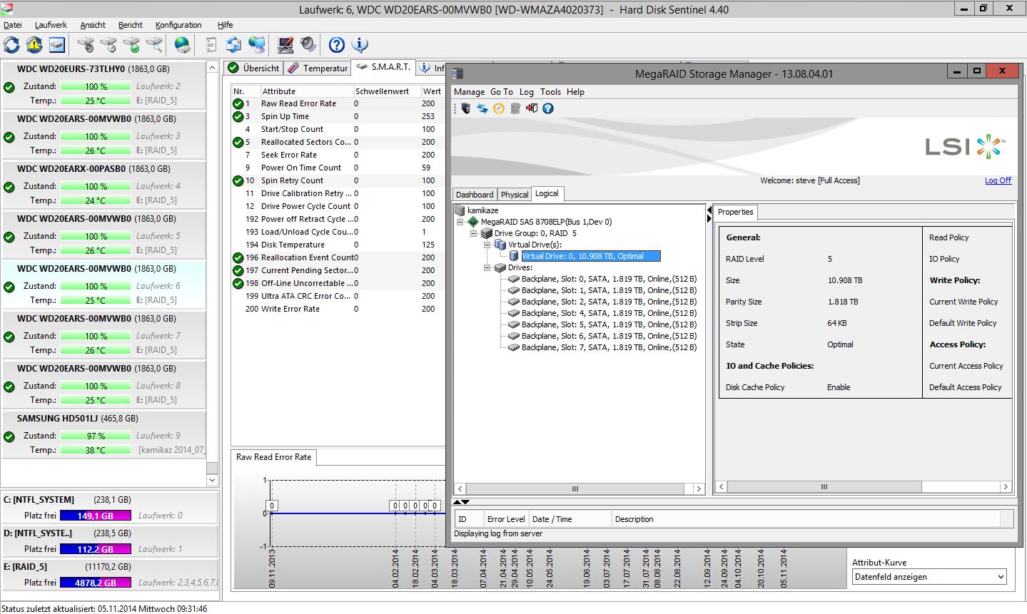
Task: Click the disk-in-window icon in Sentinel toolbar
Action: tap(57, 45)
